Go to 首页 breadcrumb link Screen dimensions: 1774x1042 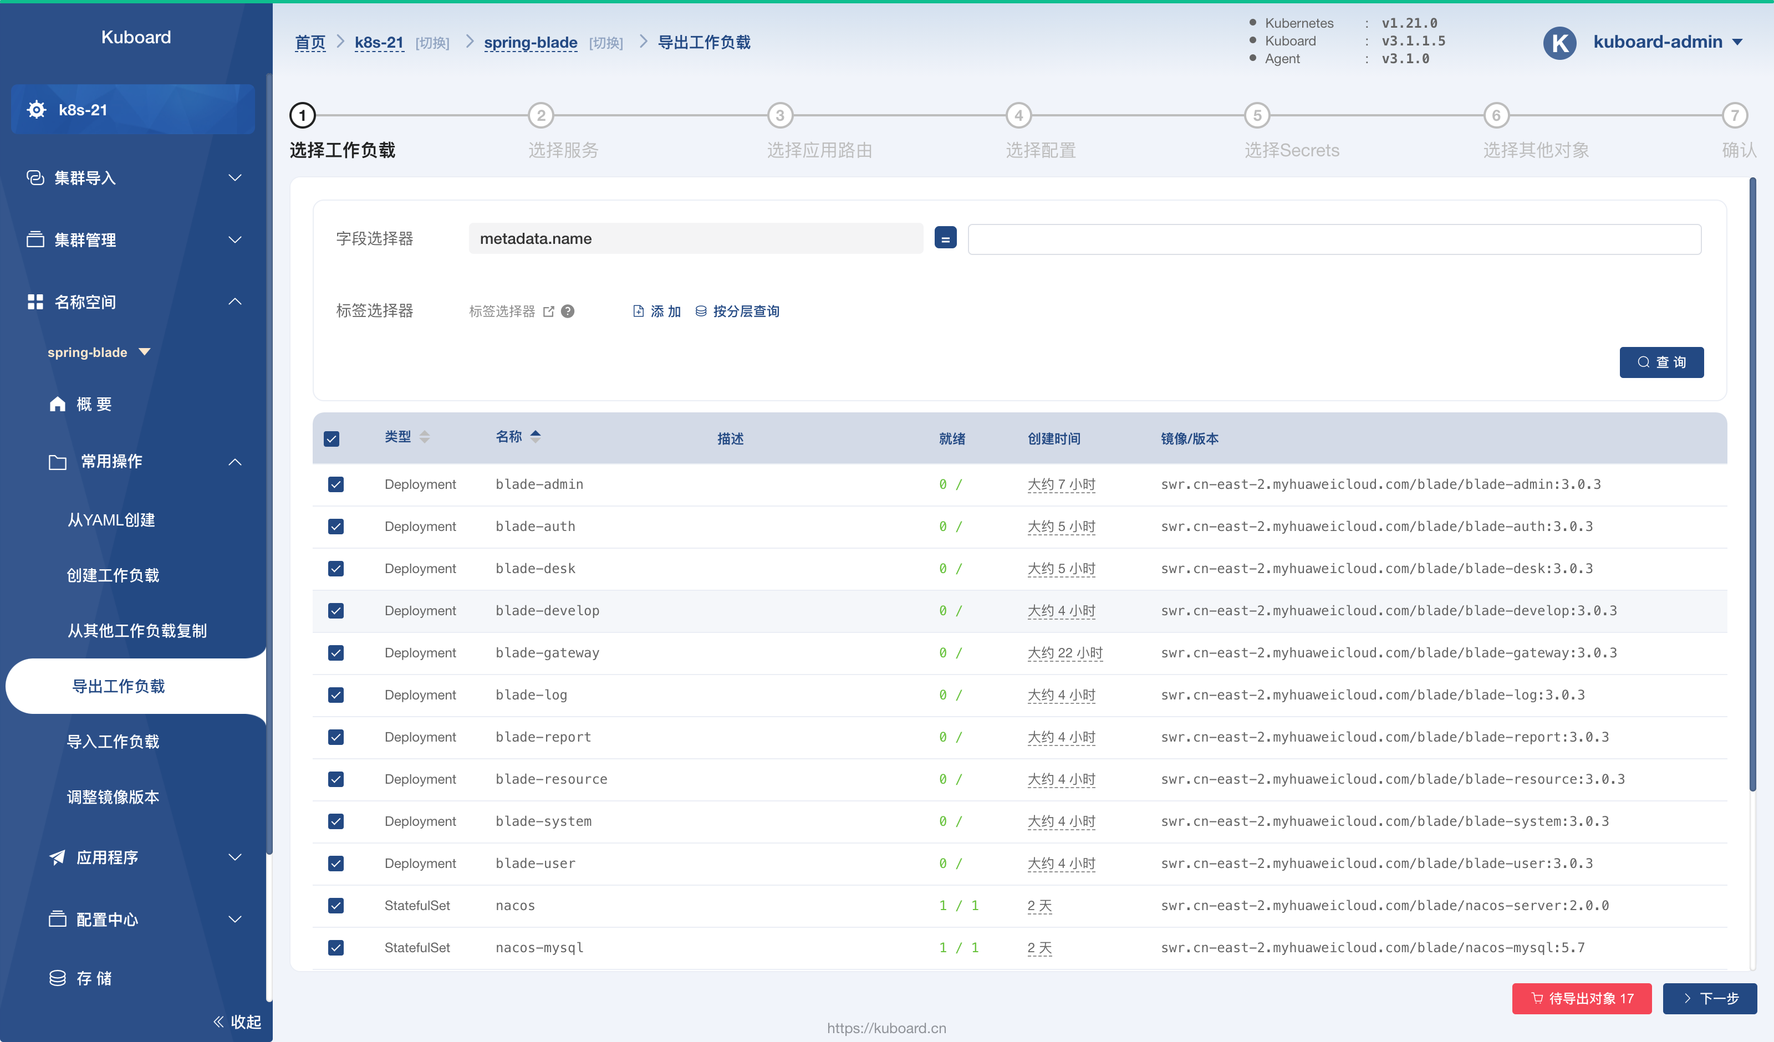click(310, 42)
